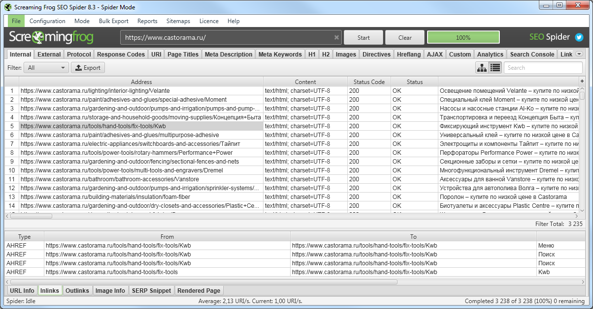Viewport: 593px width, 309px height.
Task: Click the Start crawl button
Action: (x=363, y=38)
